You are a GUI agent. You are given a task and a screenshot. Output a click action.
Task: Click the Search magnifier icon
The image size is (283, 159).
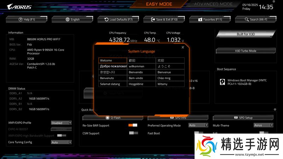(x=247, y=19)
